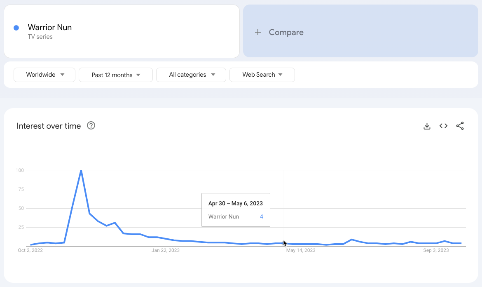The height and width of the screenshot is (287, 482).
Task: Click the Interest over time heading
Action: pyautogui.click(x=49, y=126)
